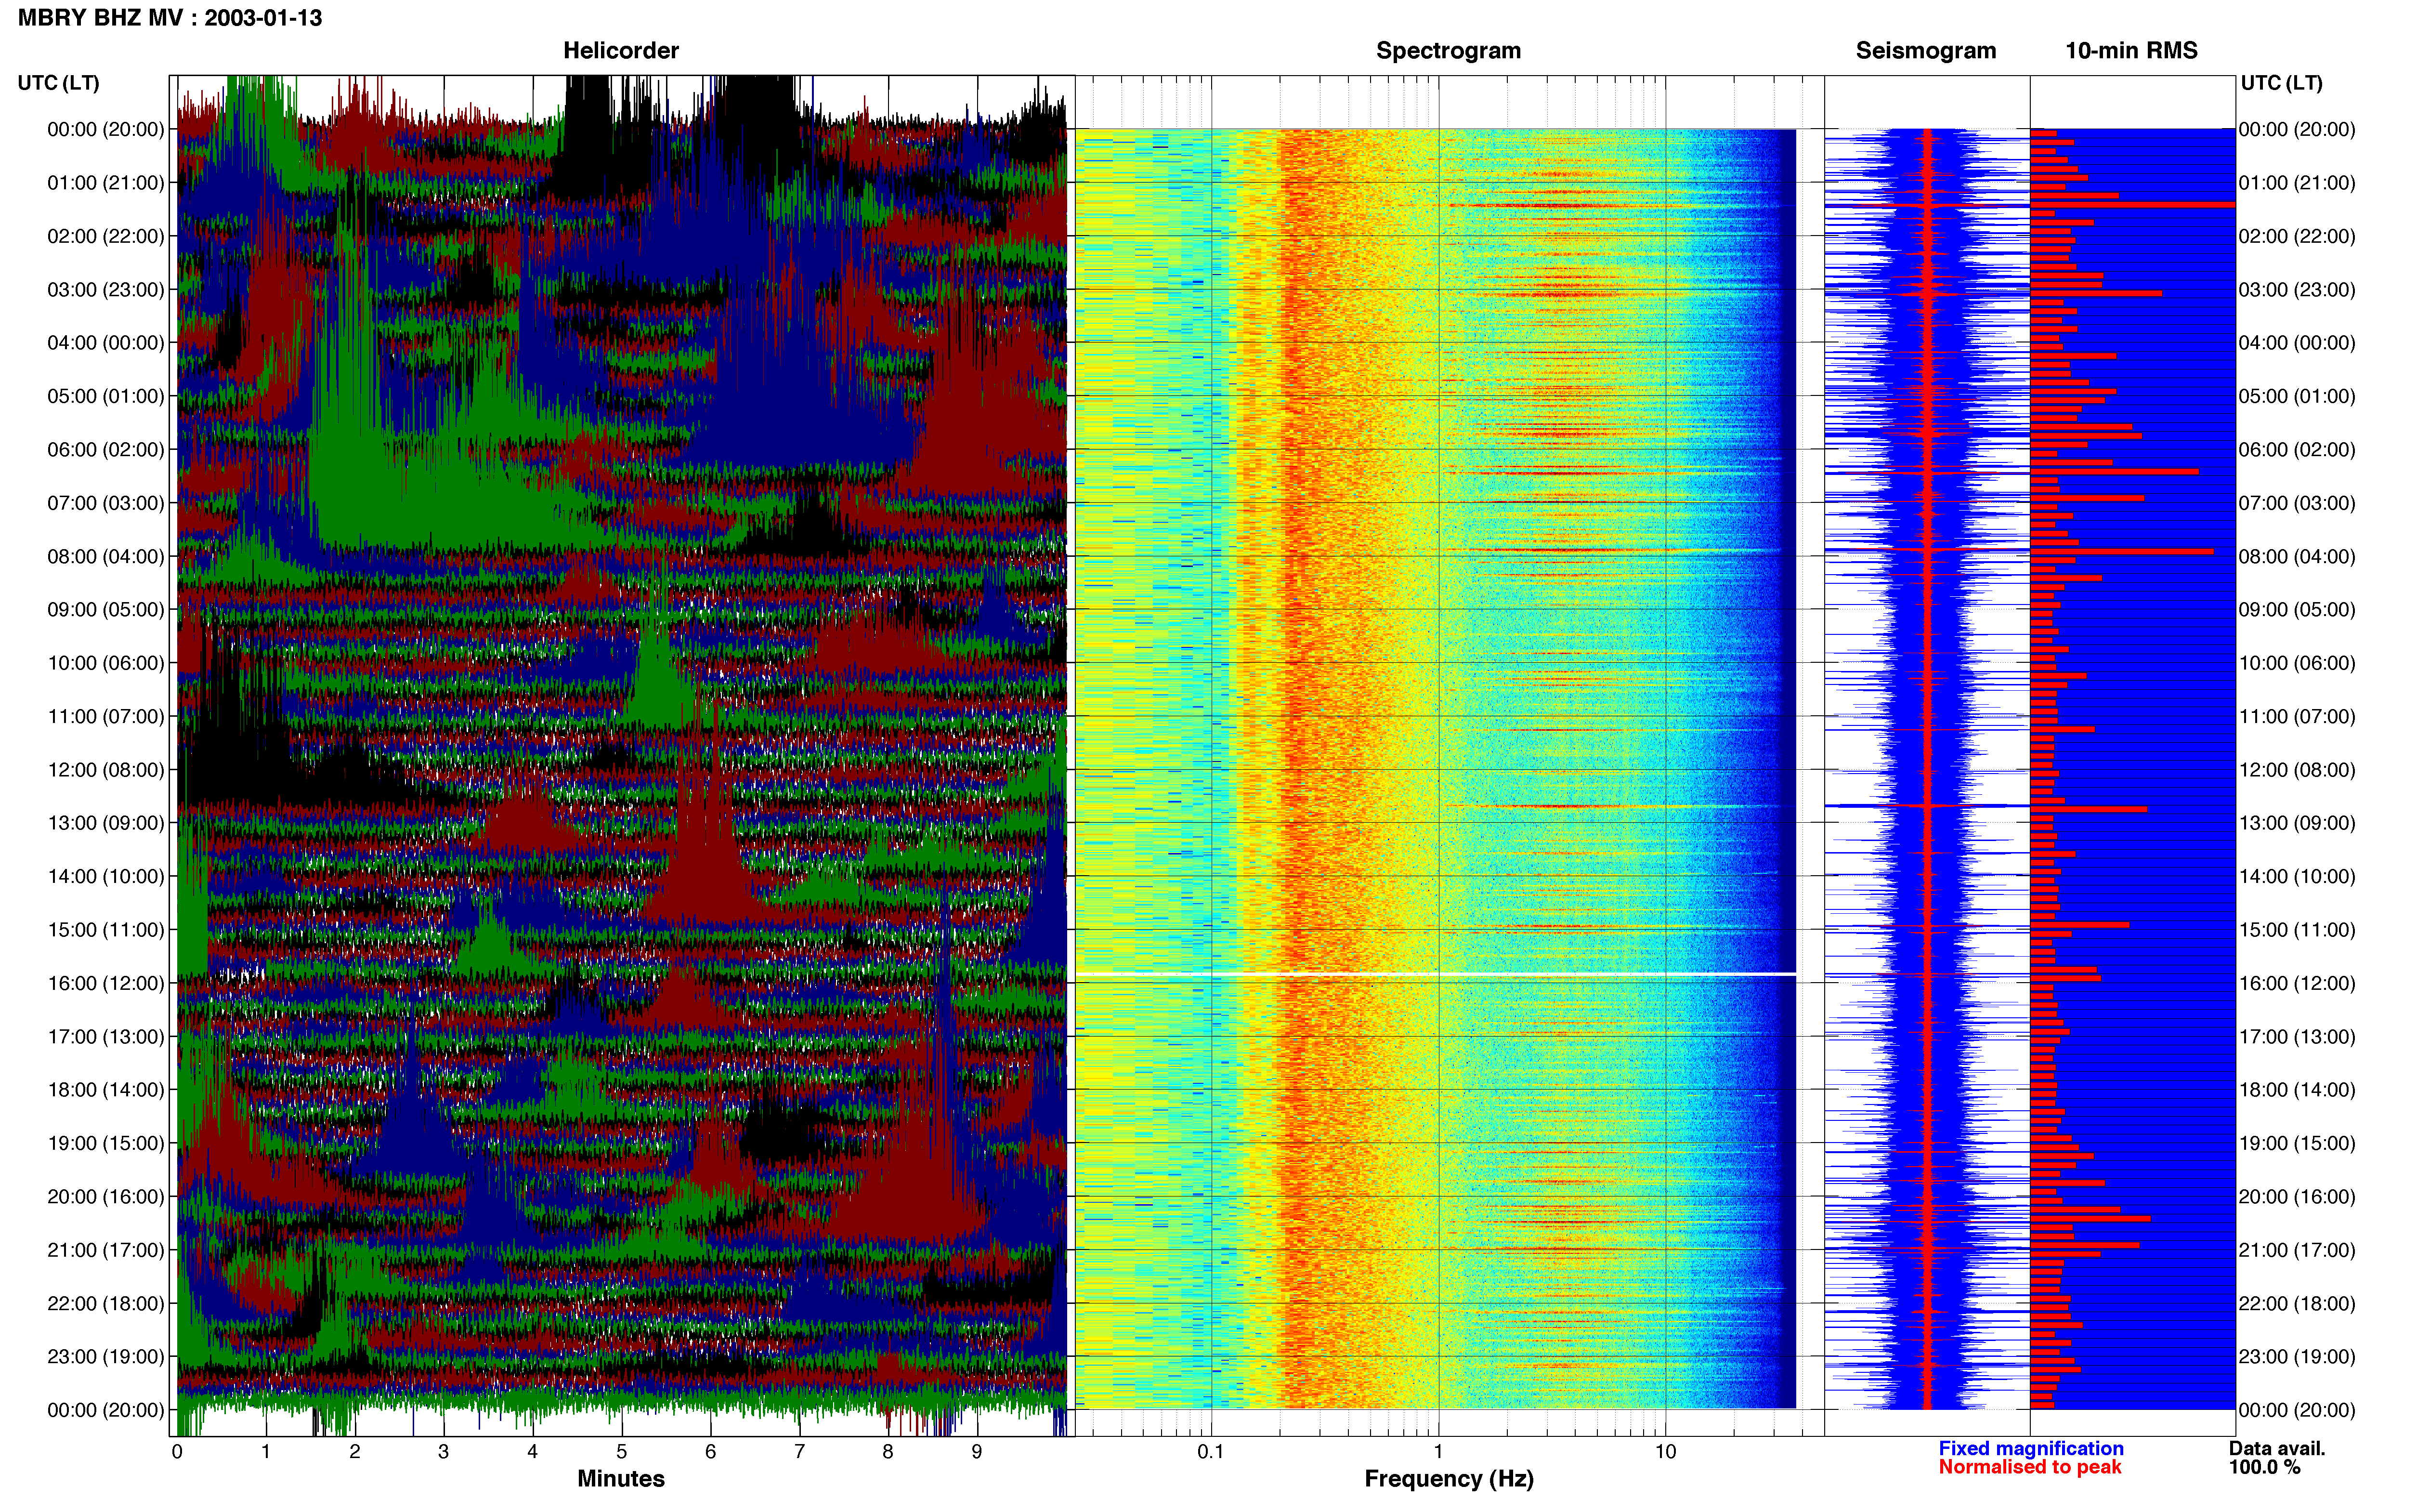Click "22:00 (18:00)" on the helicorder time axis
Screen dimensions: 2417x1512
point(106,1304)
